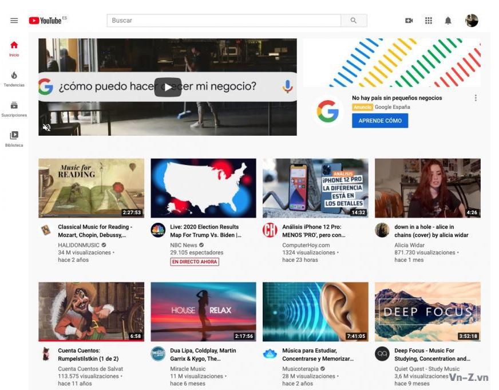The height and width of the screenshot is (390, 499).
Task: Open the account avatar menu
Action: [472, 21]
